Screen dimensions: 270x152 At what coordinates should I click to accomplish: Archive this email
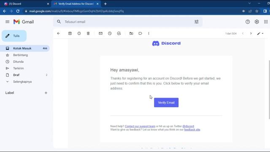[70, 33]
